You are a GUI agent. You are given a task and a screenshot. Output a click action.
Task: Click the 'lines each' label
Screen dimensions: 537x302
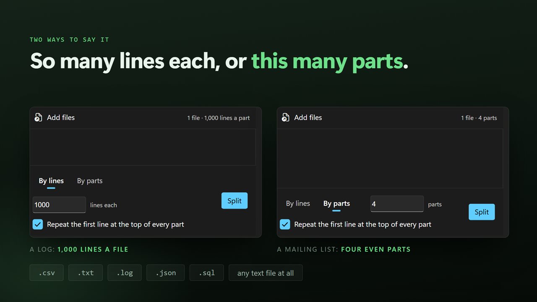pyautogui.click(x=104, y=205)
